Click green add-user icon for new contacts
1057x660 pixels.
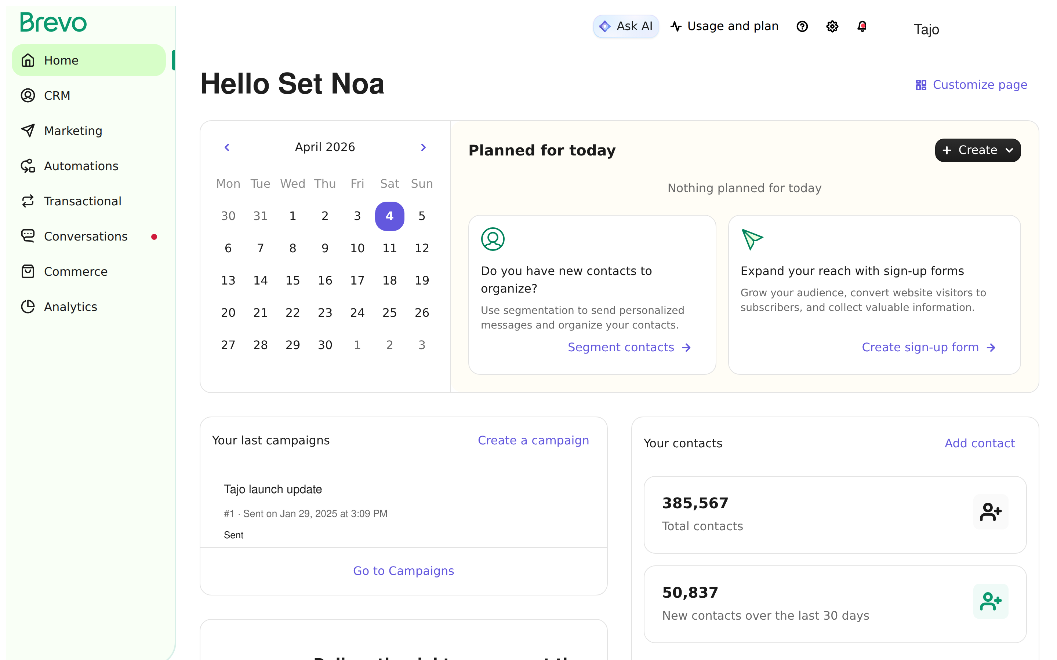tap(991, 601)
